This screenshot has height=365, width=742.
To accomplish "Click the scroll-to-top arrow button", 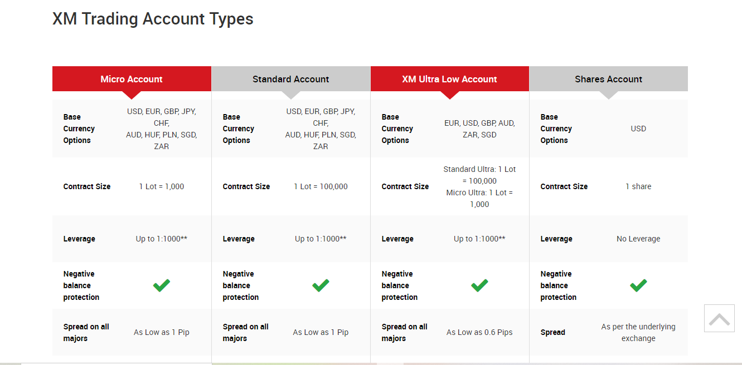I will 719,318.
